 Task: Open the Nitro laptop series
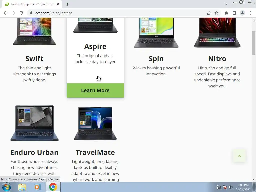(217, 59)
